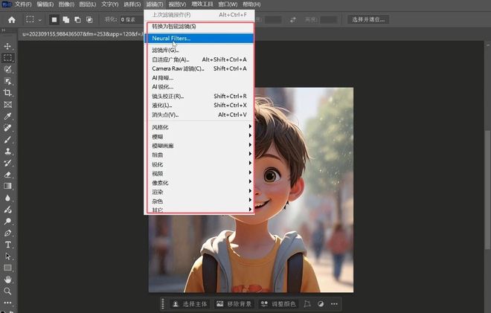Click the half-filled circle adjustment icon in task bar
Screen dimensions: 491x313
(x=321, y=304)
